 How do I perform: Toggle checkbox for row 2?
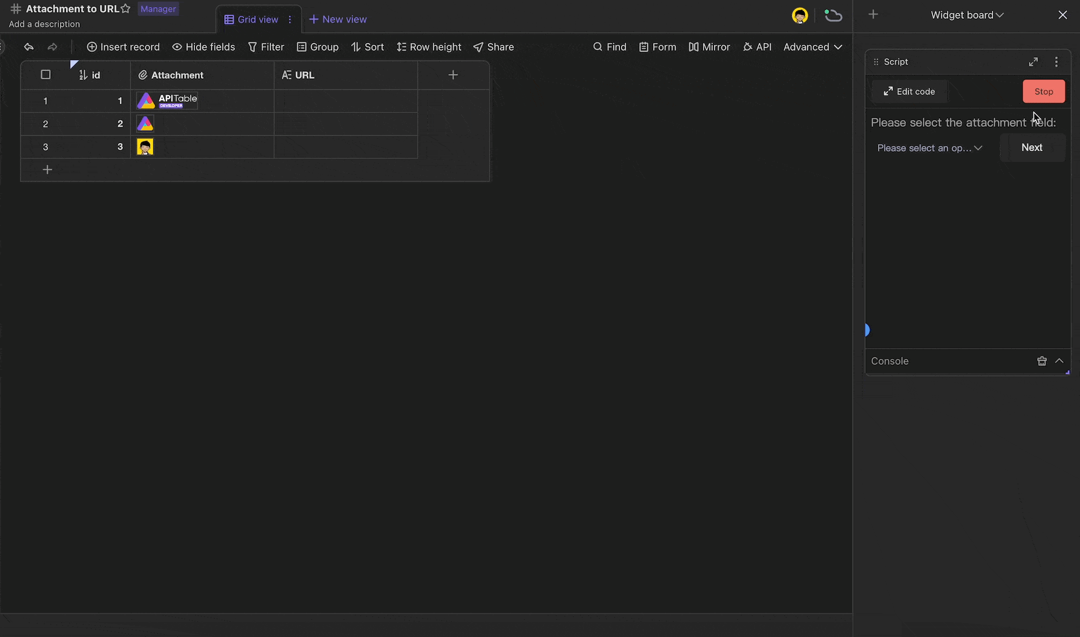click(x=45, y=124)
